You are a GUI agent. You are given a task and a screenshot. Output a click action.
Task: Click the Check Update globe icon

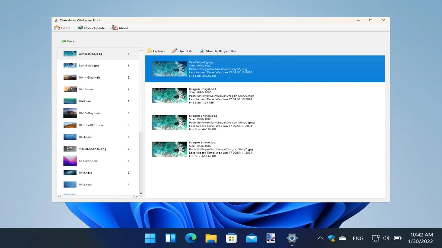[x=80, y=28]
